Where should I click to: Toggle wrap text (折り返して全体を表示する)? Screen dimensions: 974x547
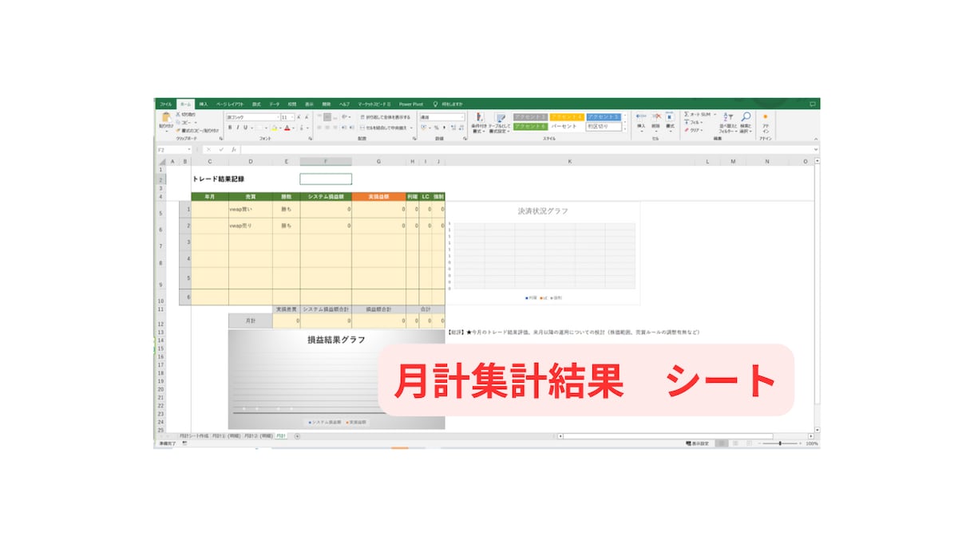384,116
